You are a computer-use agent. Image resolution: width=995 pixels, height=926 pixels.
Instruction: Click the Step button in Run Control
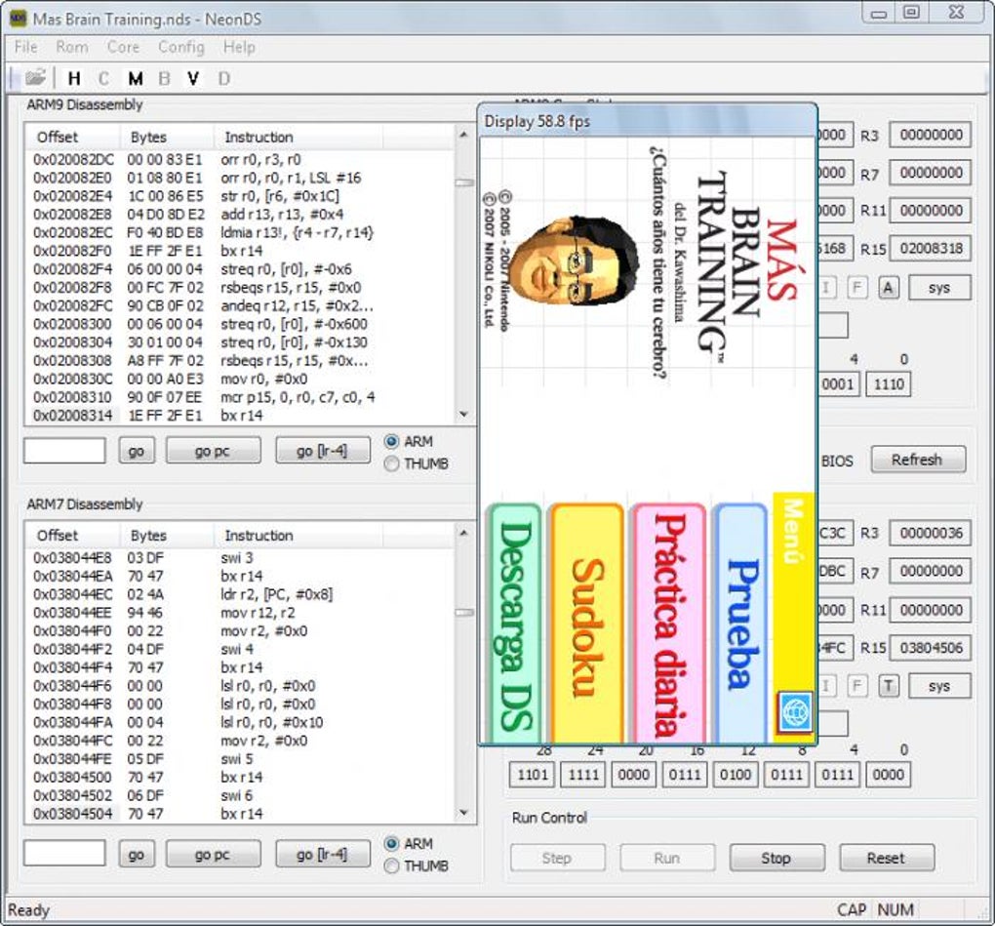point(557,858)
